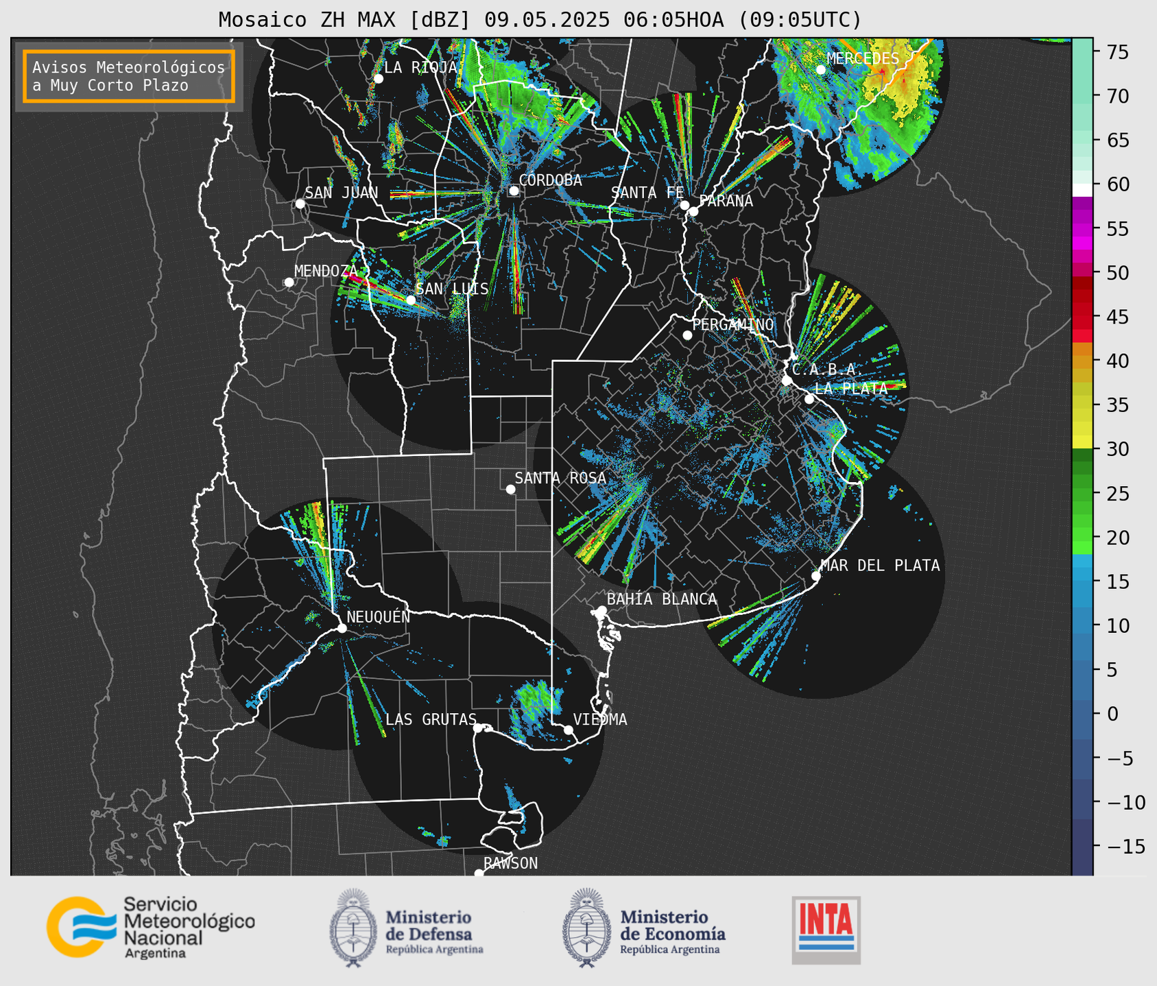Click the scale value 0 label
The width and height of the screenshot is (1157, 986).
[1112, 714]
